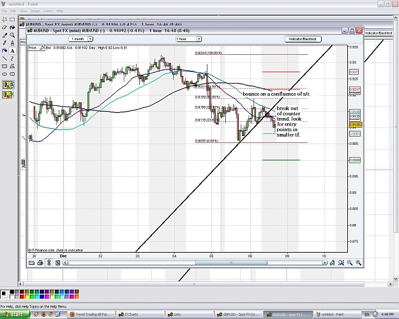Image resolution: width=399 pixels, height=319 pixels.
Task: Pick the bright red palette color
Action: point(22,297)
